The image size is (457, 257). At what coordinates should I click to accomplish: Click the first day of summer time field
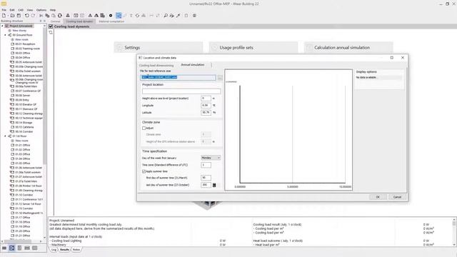(206, 178)
